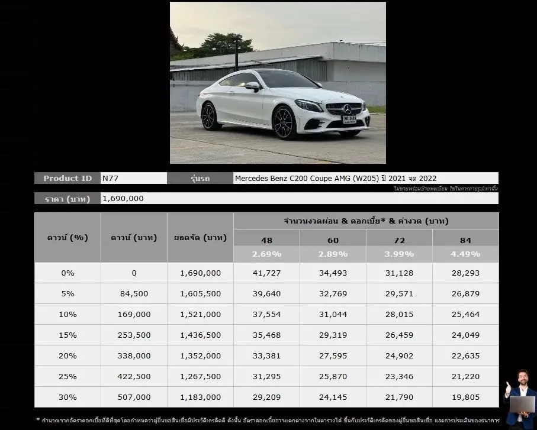Click the installment value "39,640"

(266, 293)
